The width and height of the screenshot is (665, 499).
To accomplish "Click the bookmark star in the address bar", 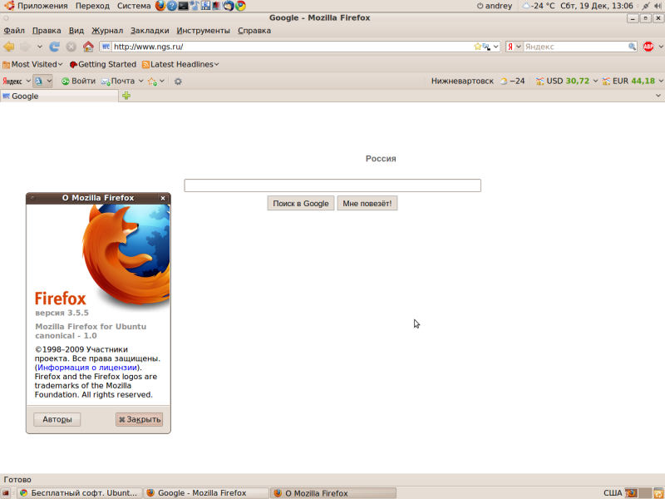I will point(477,47).
